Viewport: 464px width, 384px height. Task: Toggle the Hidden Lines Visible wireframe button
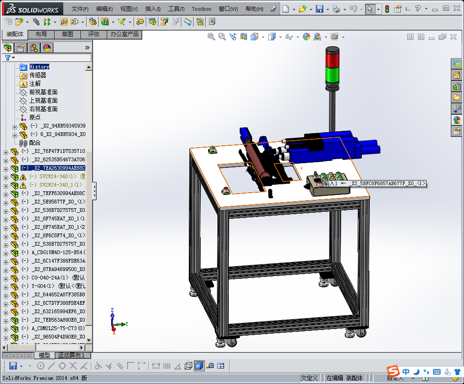tap(188, 366)
